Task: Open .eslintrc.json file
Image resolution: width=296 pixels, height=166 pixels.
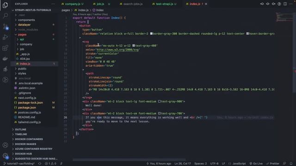Action: click(x=26, y=88)
